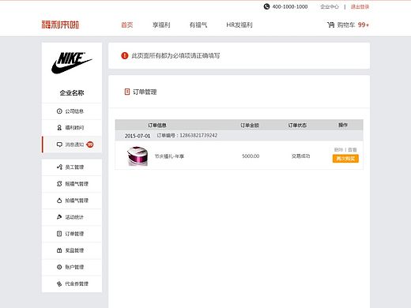Image resolution: width=411 pixels, height=308 pixels.
Task: Click the red exclamation warning icon
Action: pos(125,55)
